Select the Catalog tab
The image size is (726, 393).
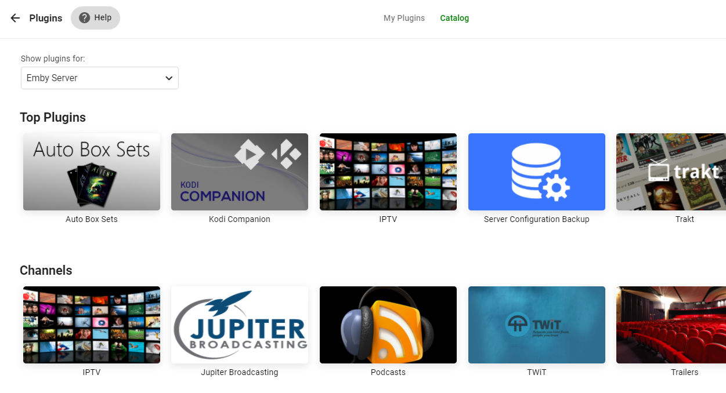[454, 18]
